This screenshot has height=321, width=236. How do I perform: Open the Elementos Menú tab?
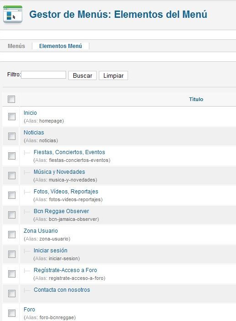pyautogui.click(x=61, y=46)
